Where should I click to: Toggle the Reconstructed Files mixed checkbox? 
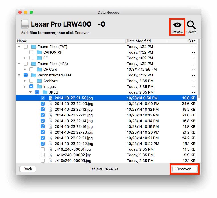coord(26,75)
